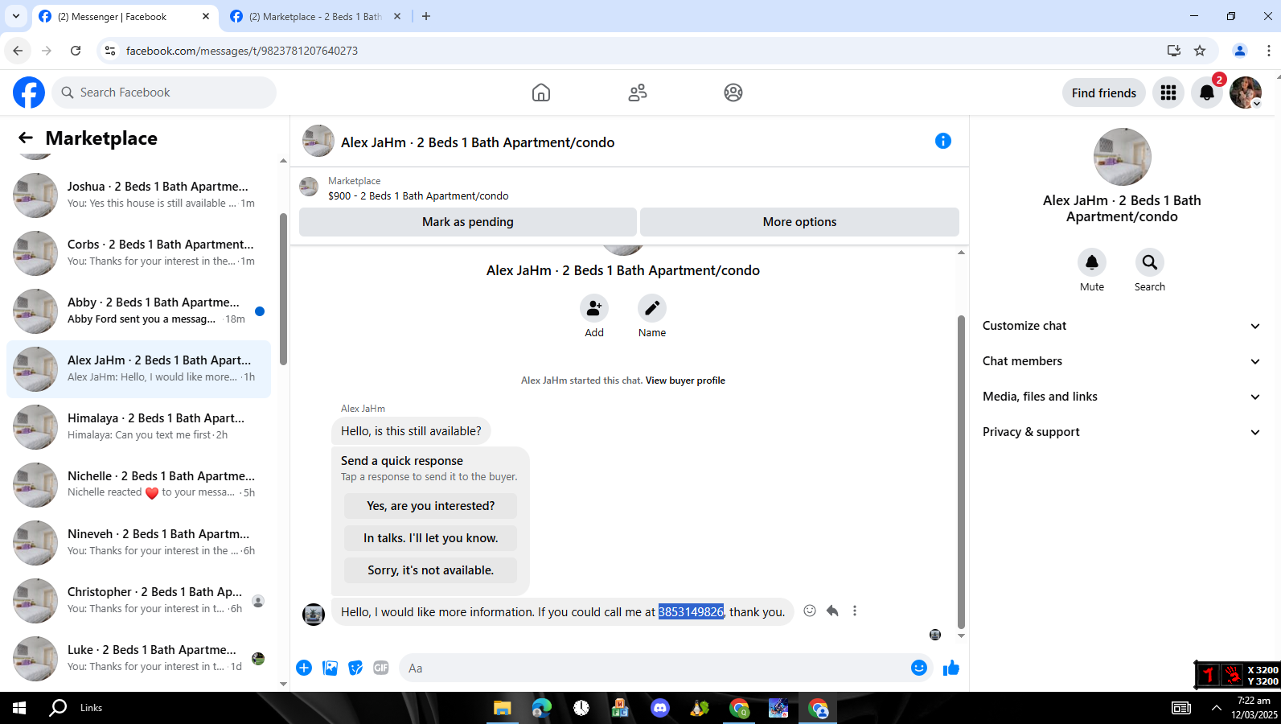Image resolution: width=1281 pixels, height=724 pixels.
Task: Open Nineveh's conversation
Action: pyautogui.click(x=138, y=543)
